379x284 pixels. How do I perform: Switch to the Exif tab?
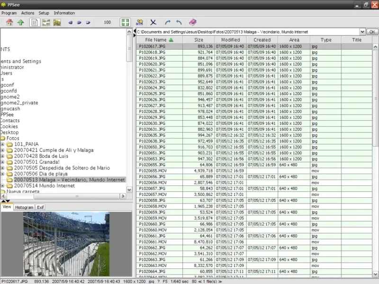40,207
